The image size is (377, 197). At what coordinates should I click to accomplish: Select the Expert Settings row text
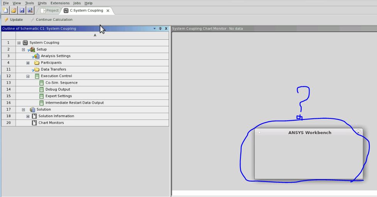[x=59, y=96]
